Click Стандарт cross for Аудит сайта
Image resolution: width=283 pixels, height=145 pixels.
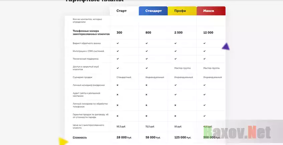click(x=147, y=95)
